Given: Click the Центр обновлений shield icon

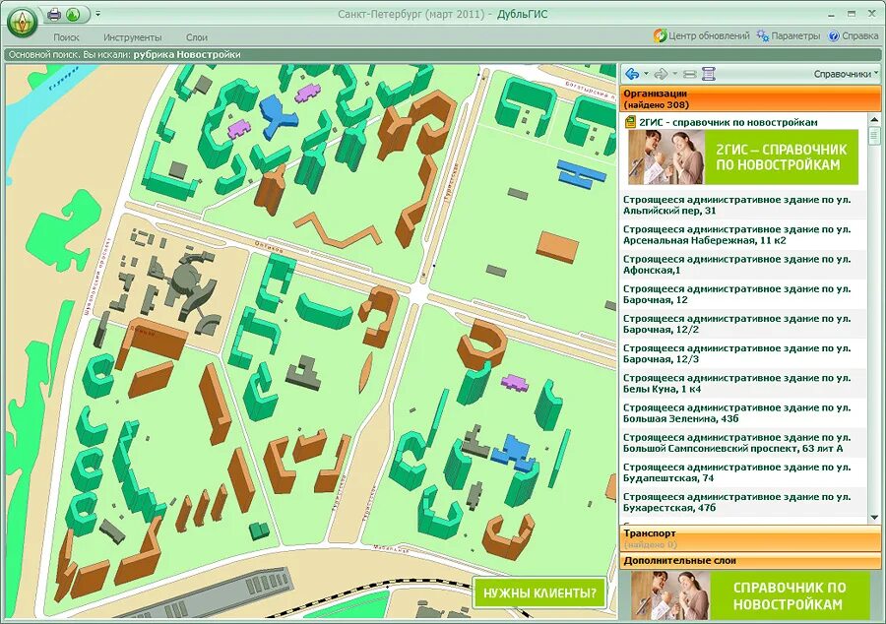Looking at the screenshot, I should click(660, 35).
